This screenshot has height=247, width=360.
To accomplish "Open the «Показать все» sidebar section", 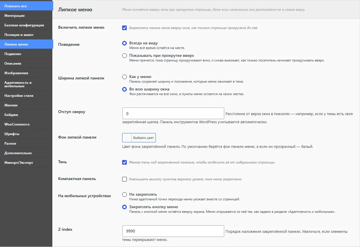I will (x=26, y=6).
